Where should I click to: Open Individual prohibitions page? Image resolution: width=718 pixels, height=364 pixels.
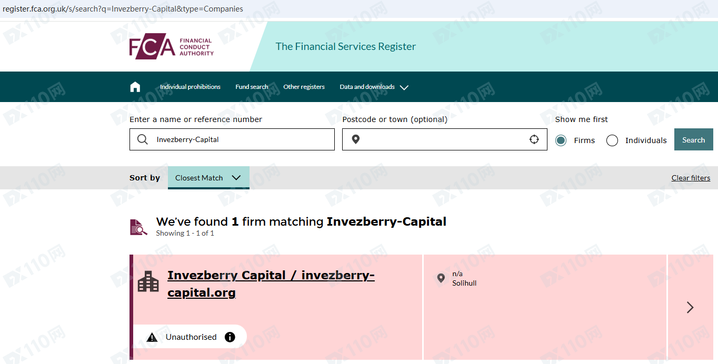click(x=190, y=87)
